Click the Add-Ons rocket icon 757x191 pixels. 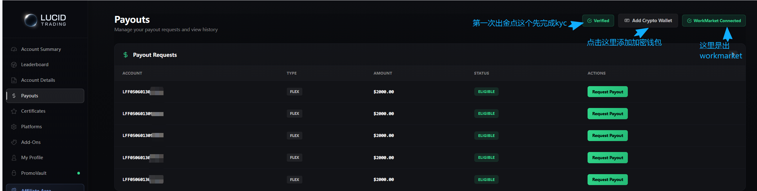click(14, 142)
